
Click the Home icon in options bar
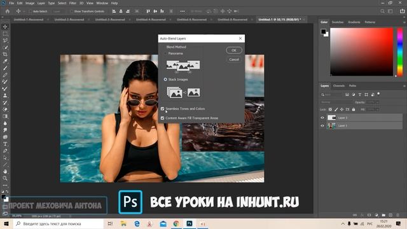point(8,11)
